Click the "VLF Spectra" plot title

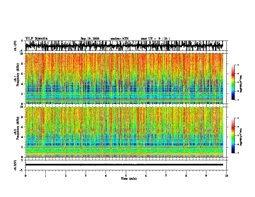[x=36, y=39]
